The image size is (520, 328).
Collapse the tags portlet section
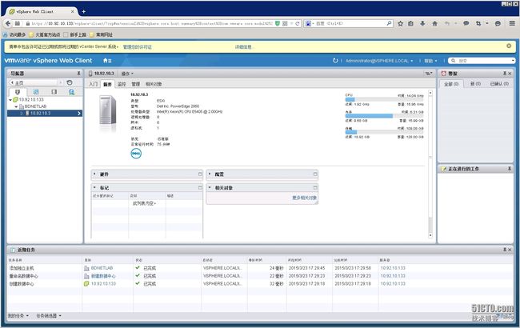click(x=94, y=187)
